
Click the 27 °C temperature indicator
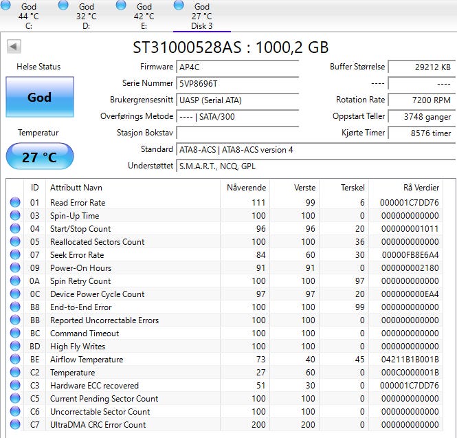[x=39, y=157]
